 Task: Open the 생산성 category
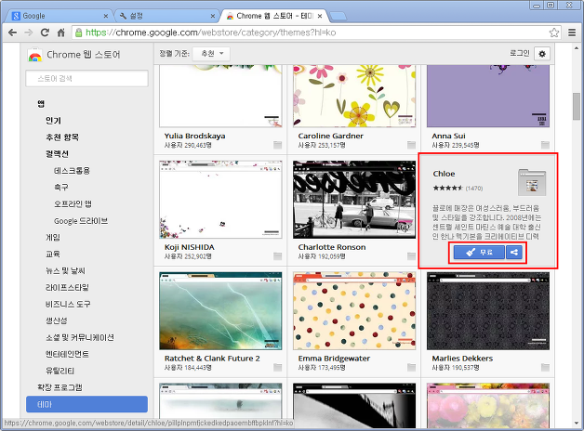point(56,320)
